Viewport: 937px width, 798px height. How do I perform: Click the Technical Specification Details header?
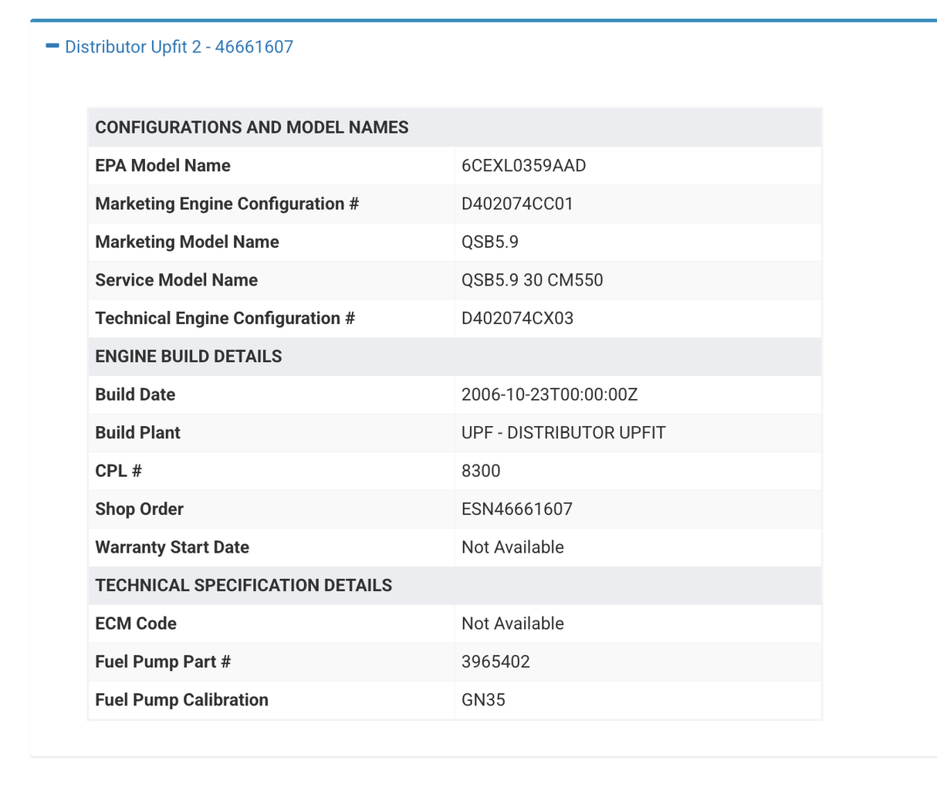tap(243, 586)
